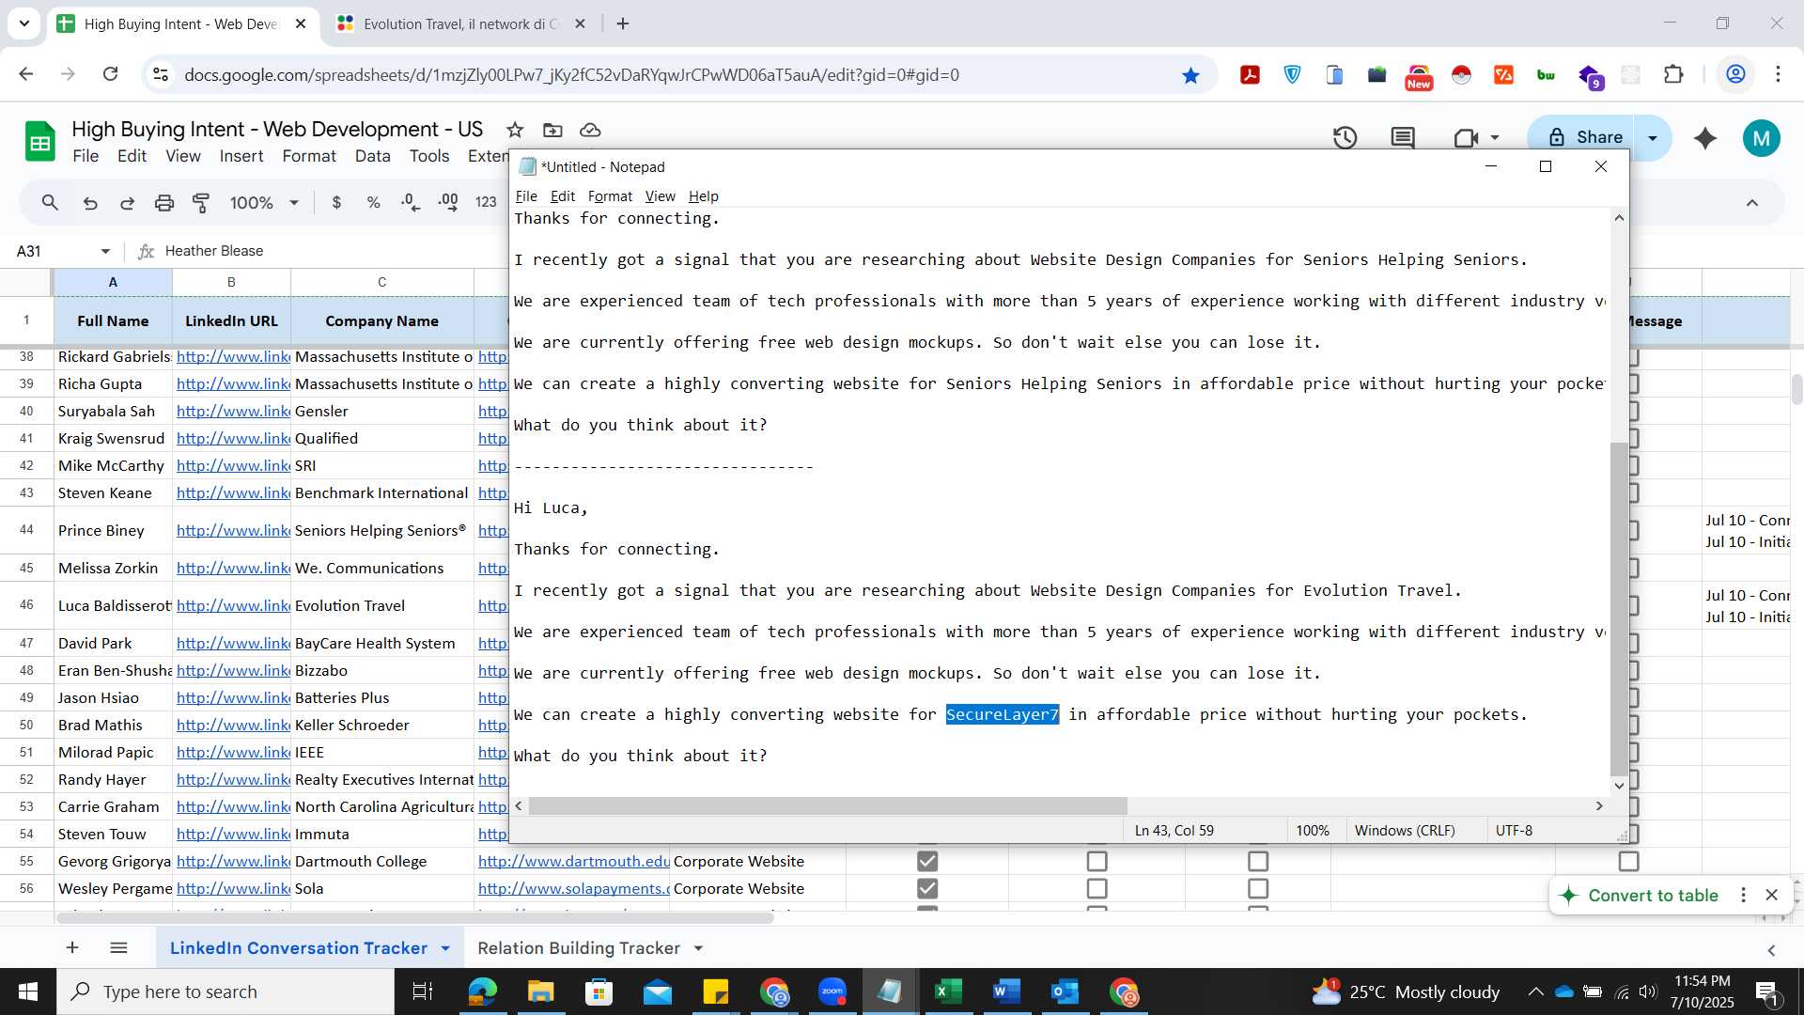Switch to Relation Building Tracker sheet tab
1804x1015 pixels.
pos(579,948)
